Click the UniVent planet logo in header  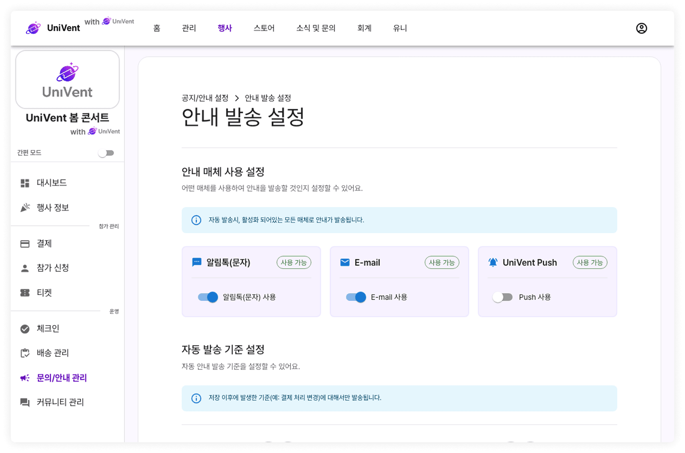(x=34, y=28)
